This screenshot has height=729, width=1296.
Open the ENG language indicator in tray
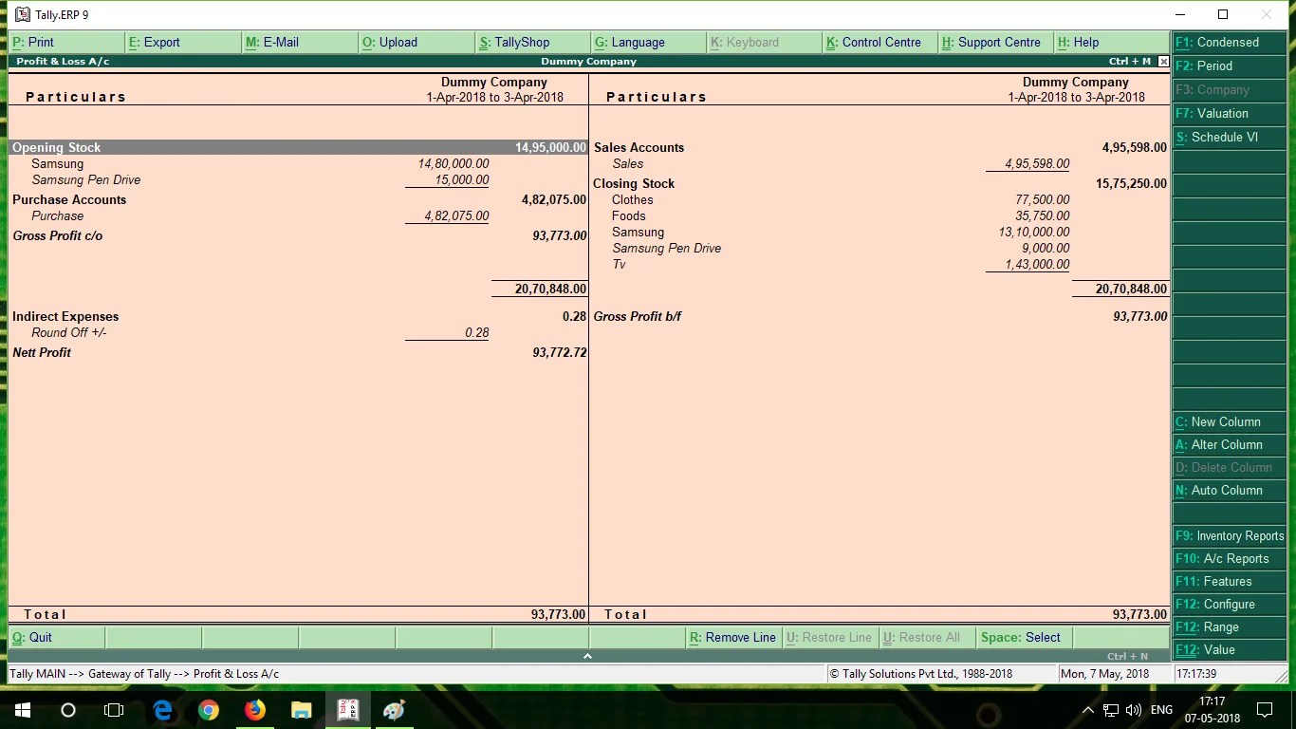coord(1161,710)
